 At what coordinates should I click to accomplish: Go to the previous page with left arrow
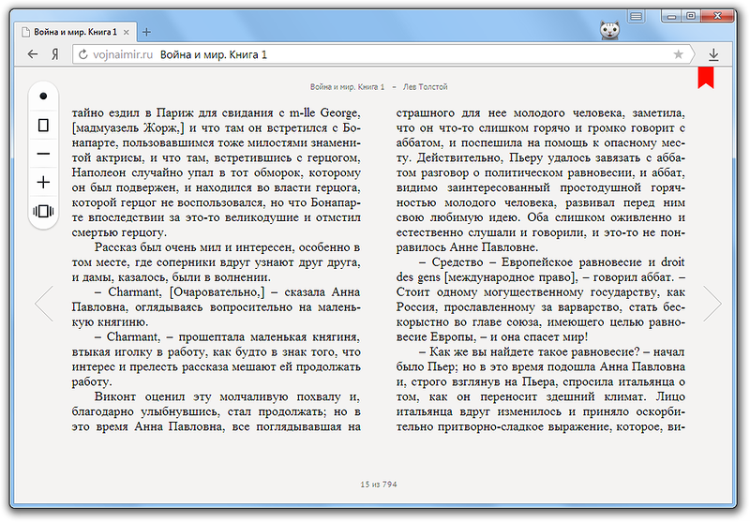[43, 303]
